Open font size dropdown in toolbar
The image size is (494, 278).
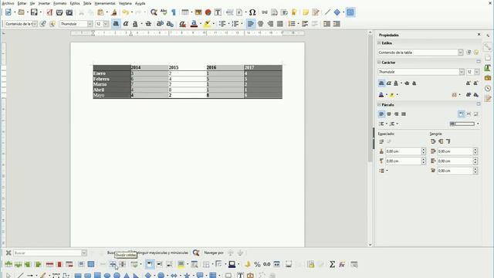coord(106,24)
